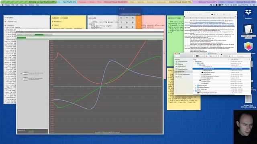Open the Finder action gear menu

(x=212, y=56)
